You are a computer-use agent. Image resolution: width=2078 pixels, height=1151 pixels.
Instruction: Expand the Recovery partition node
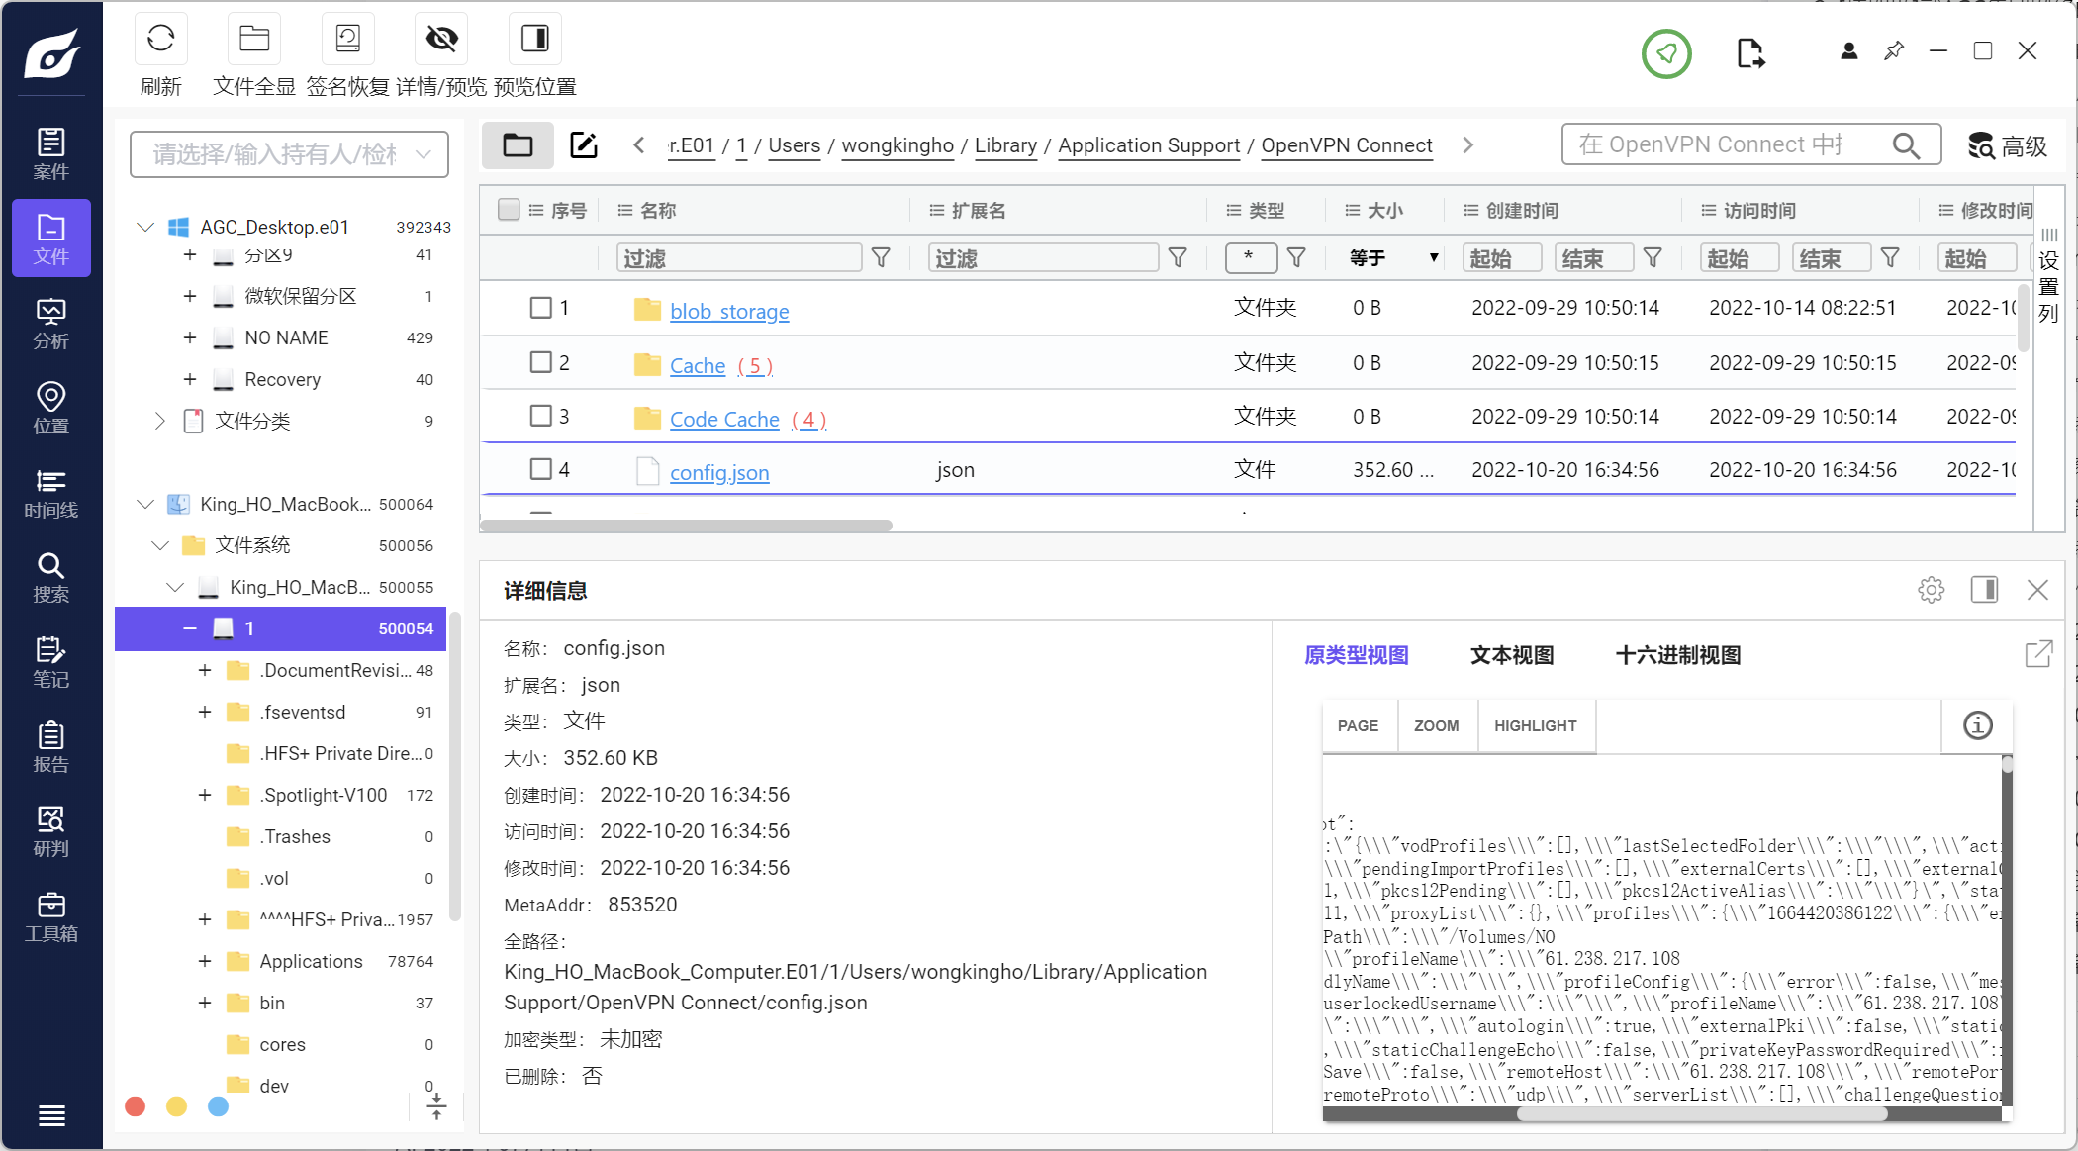click(x=189, y=379)
